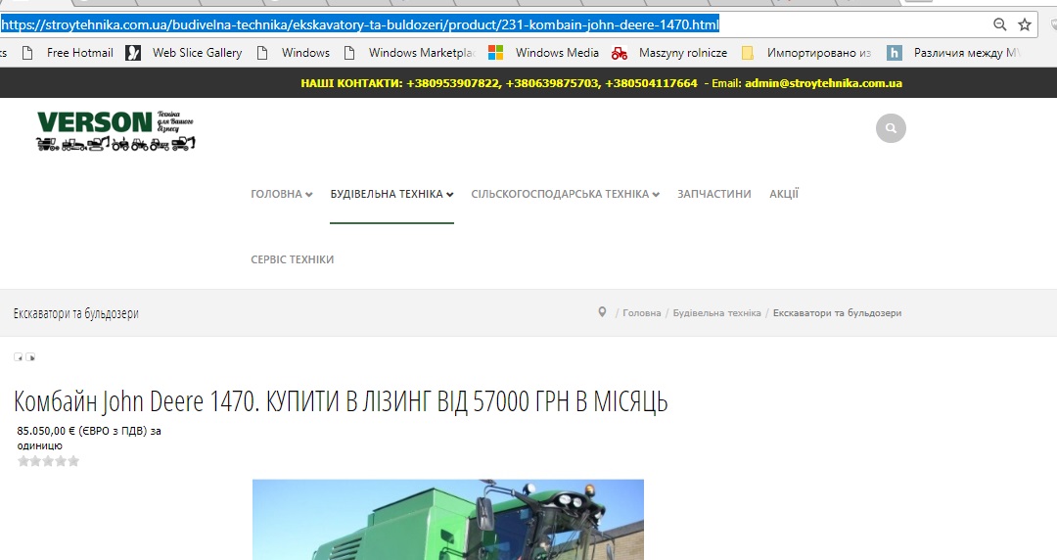Click the Windows Marketplace page icon
The image size is (1057, 560).
(x=349, y=53)
